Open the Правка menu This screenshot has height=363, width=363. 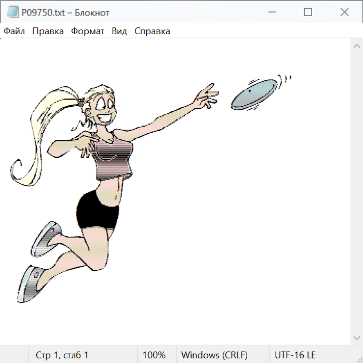[48, 31]
